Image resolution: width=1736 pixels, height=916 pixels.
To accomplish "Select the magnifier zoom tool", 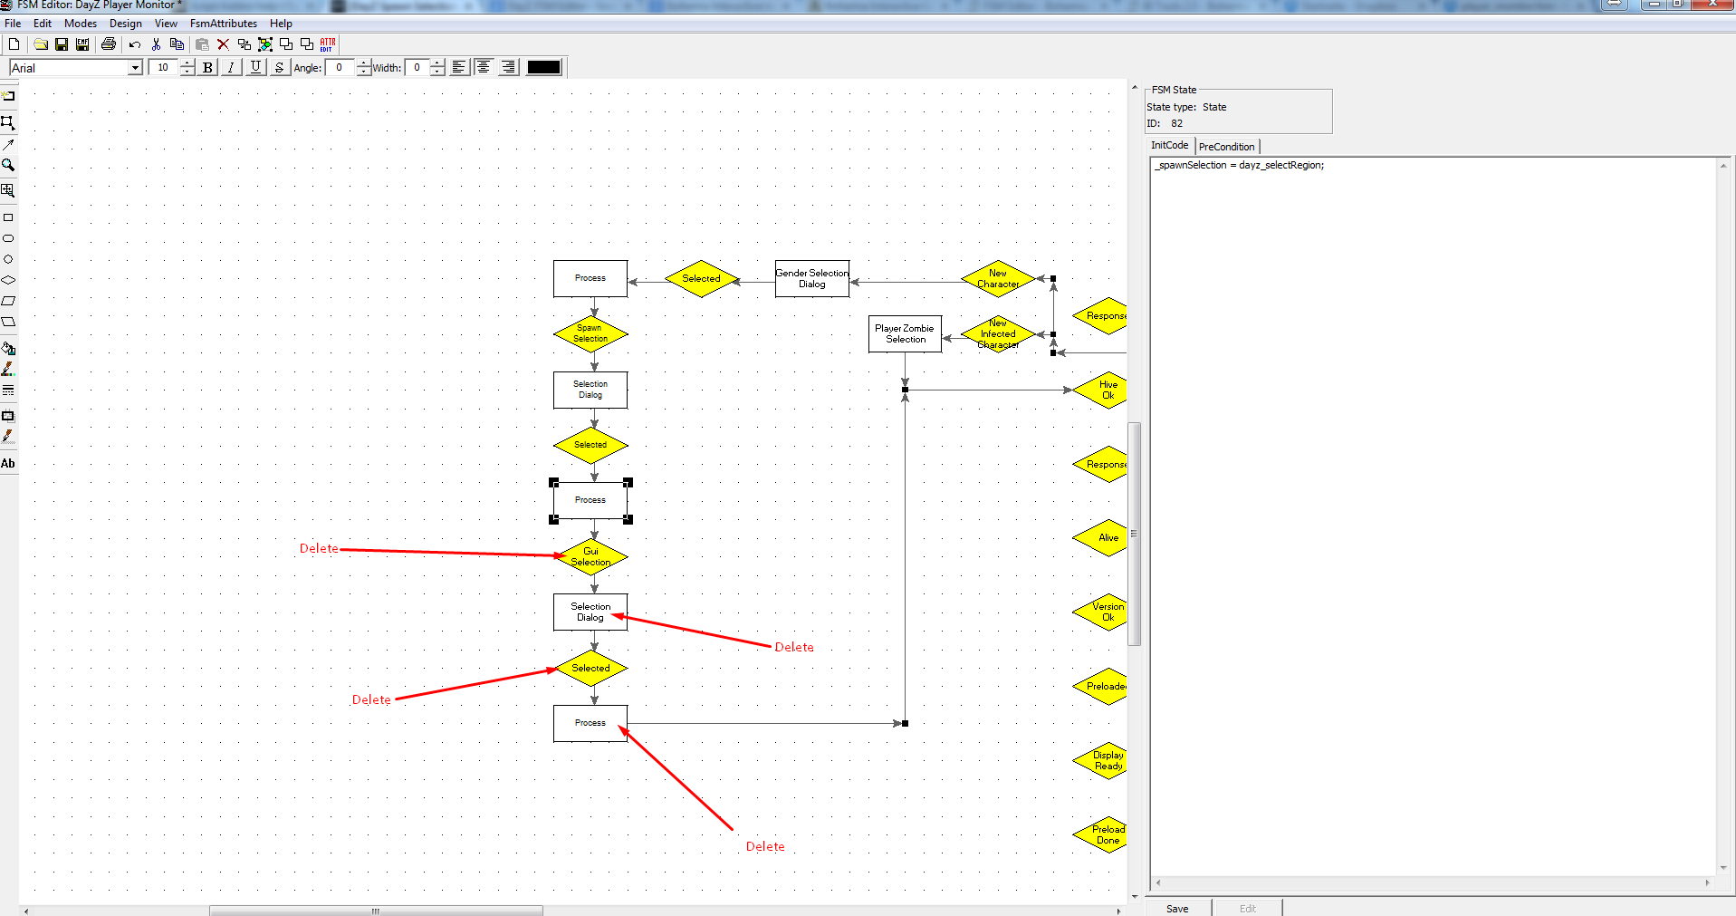I will pyautogui.click(x=8, y=165).
